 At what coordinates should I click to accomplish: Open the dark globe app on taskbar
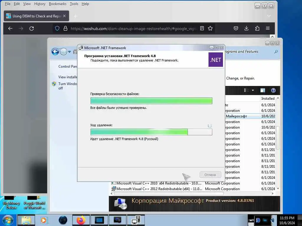(63, 220)
